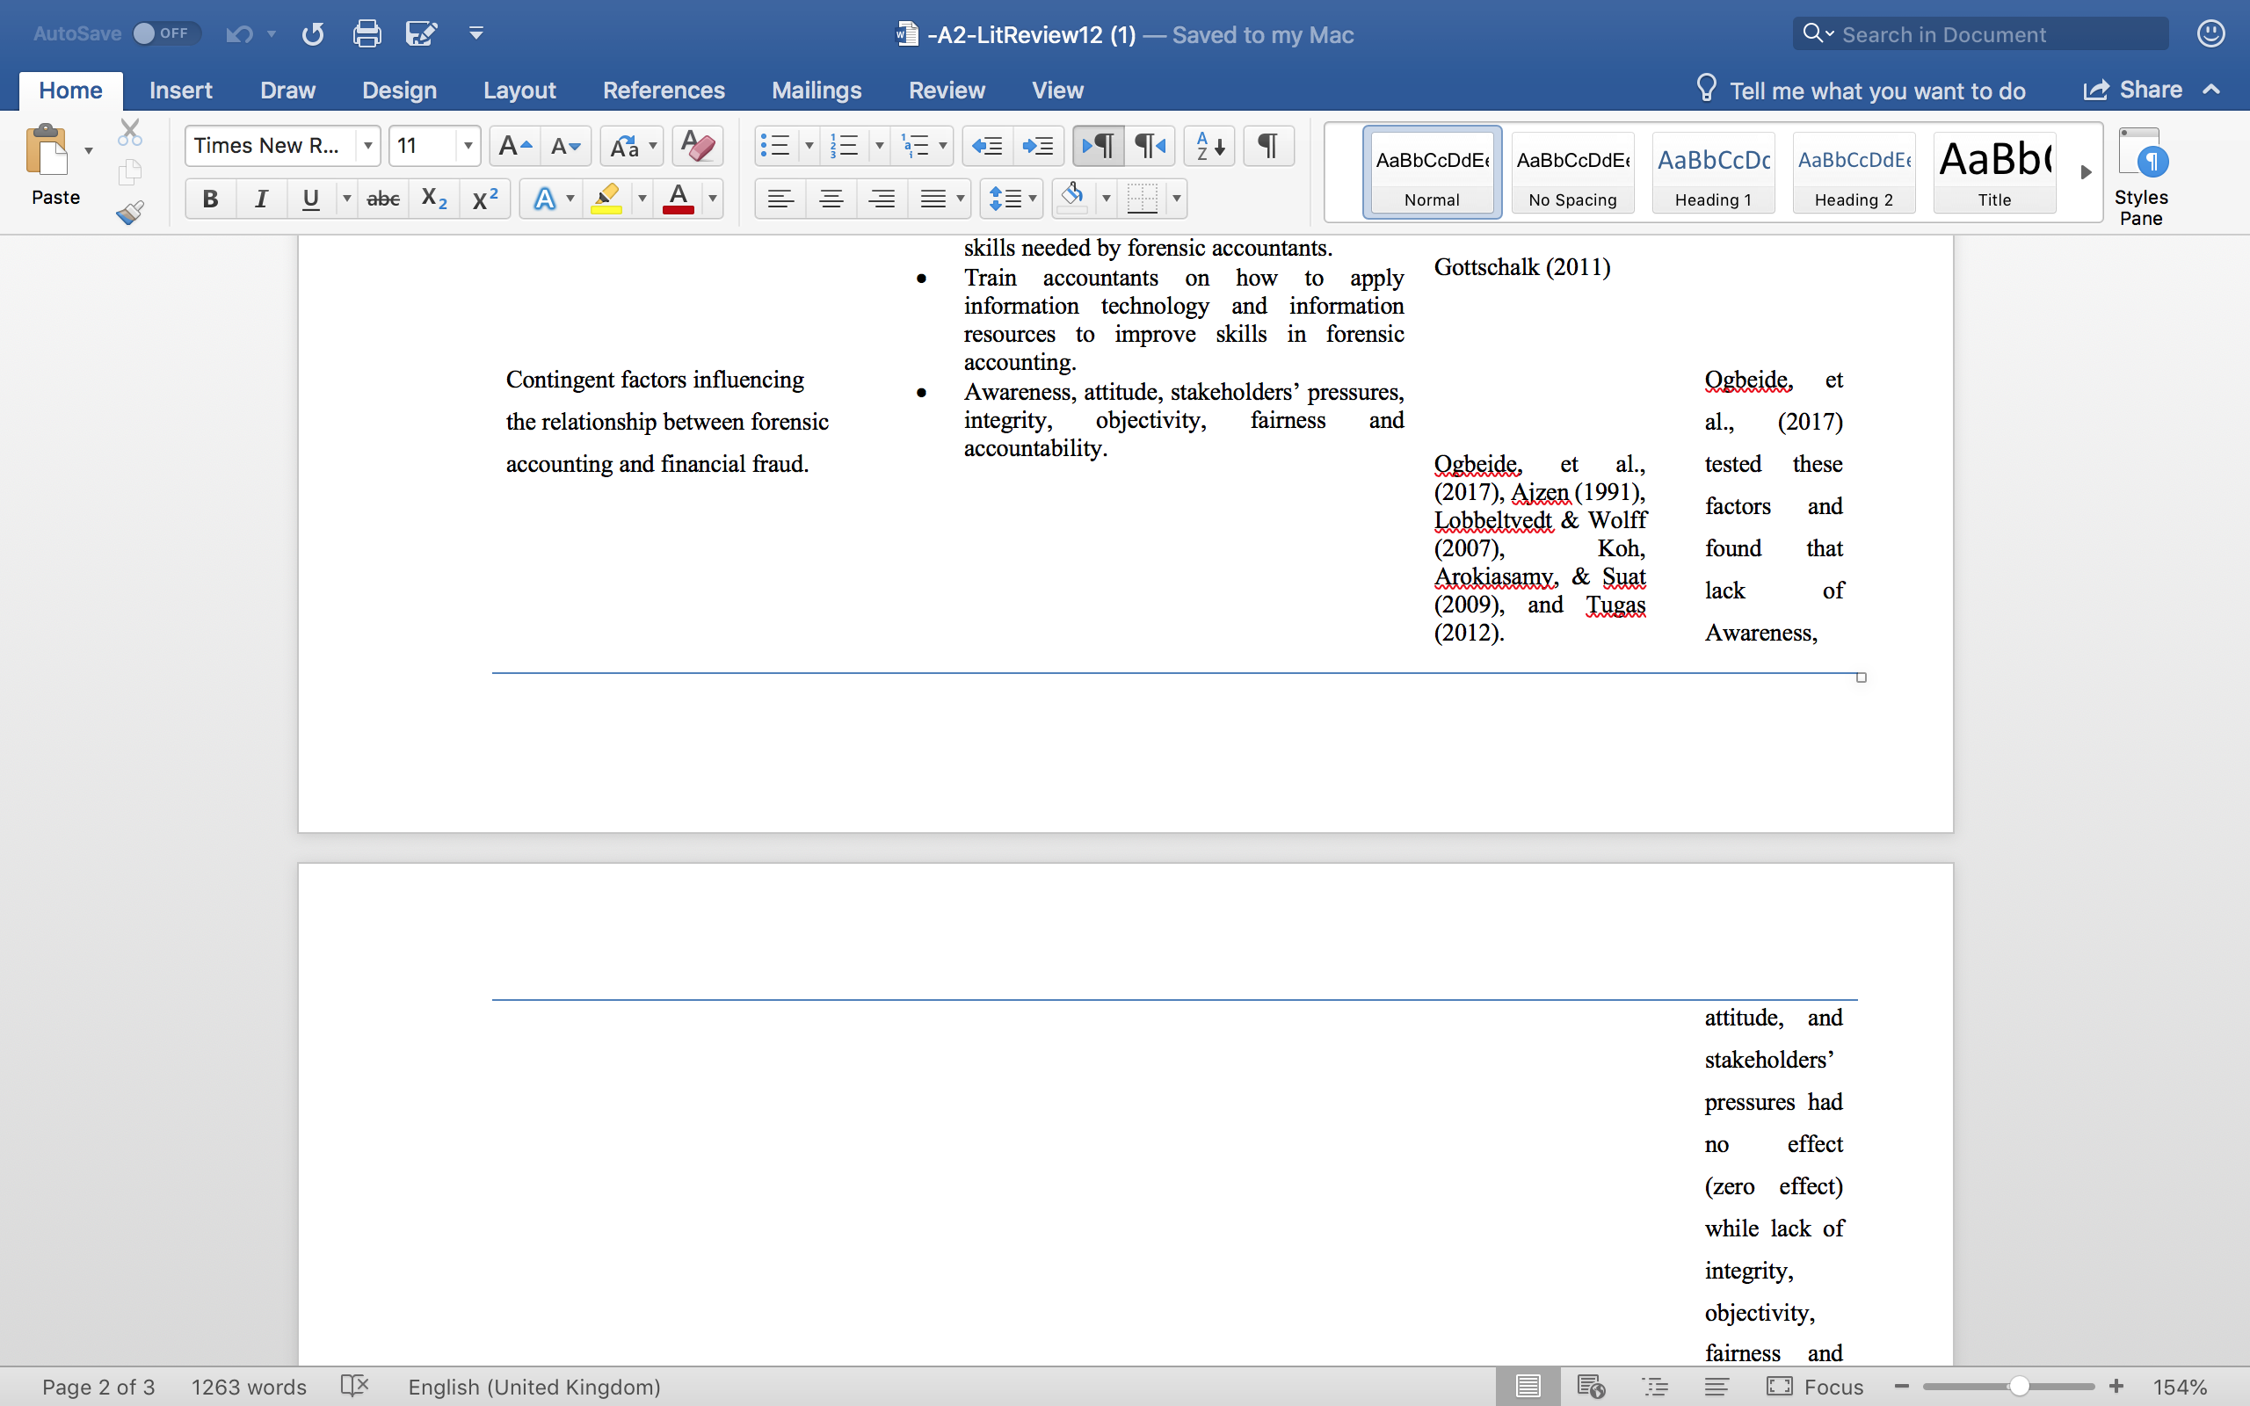2250x1406 pixels.
Task: Open the Review tab
Action: pos(947,91)
